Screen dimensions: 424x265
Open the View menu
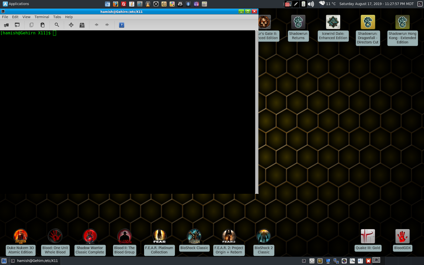(26, 17)
